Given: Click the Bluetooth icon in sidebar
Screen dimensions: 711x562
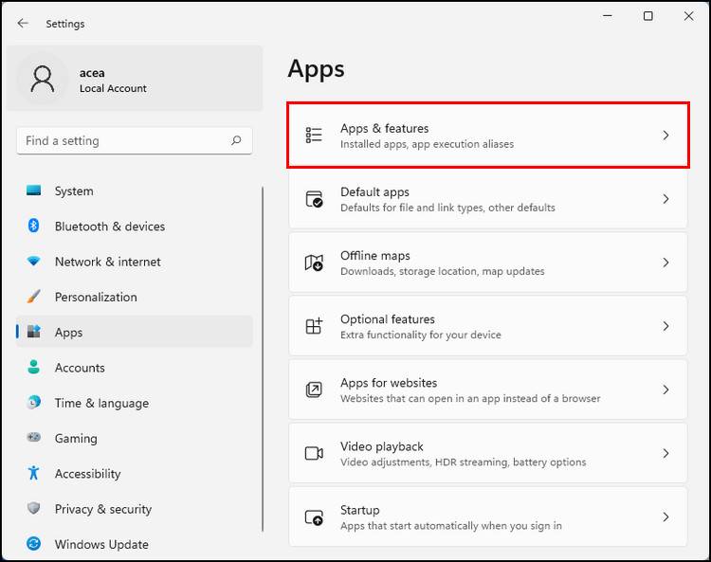Looking at the screenshot, I should (33, 226).
